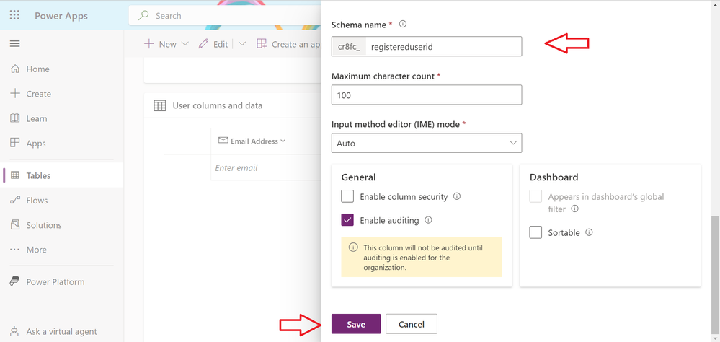Go to Flows in the sidebar

pos(37,201)
